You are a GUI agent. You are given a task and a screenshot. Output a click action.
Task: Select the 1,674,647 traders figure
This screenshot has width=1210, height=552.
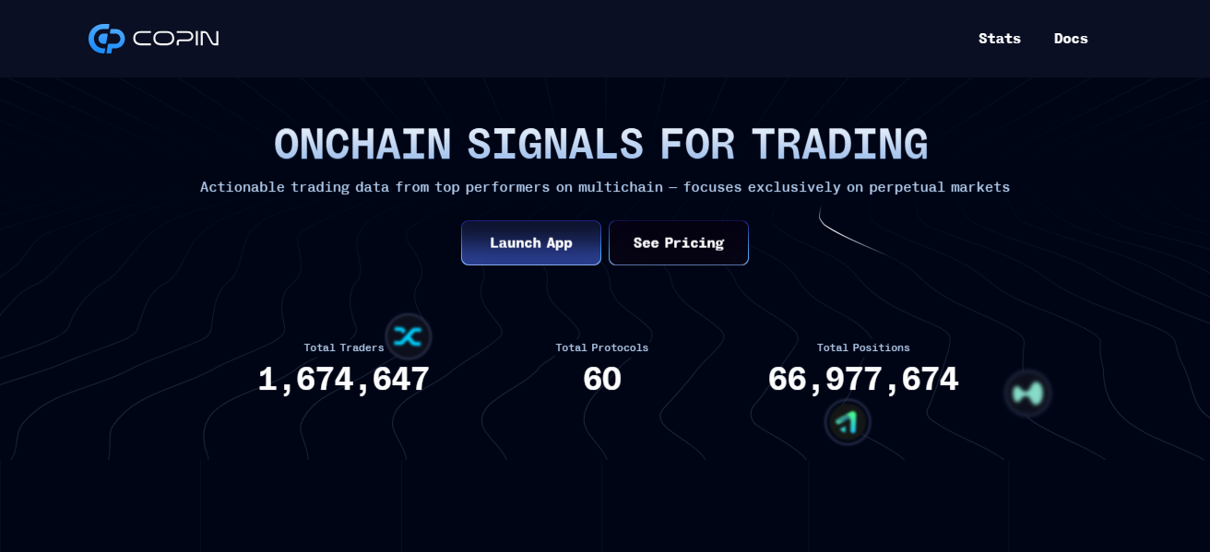pos(343,379)
